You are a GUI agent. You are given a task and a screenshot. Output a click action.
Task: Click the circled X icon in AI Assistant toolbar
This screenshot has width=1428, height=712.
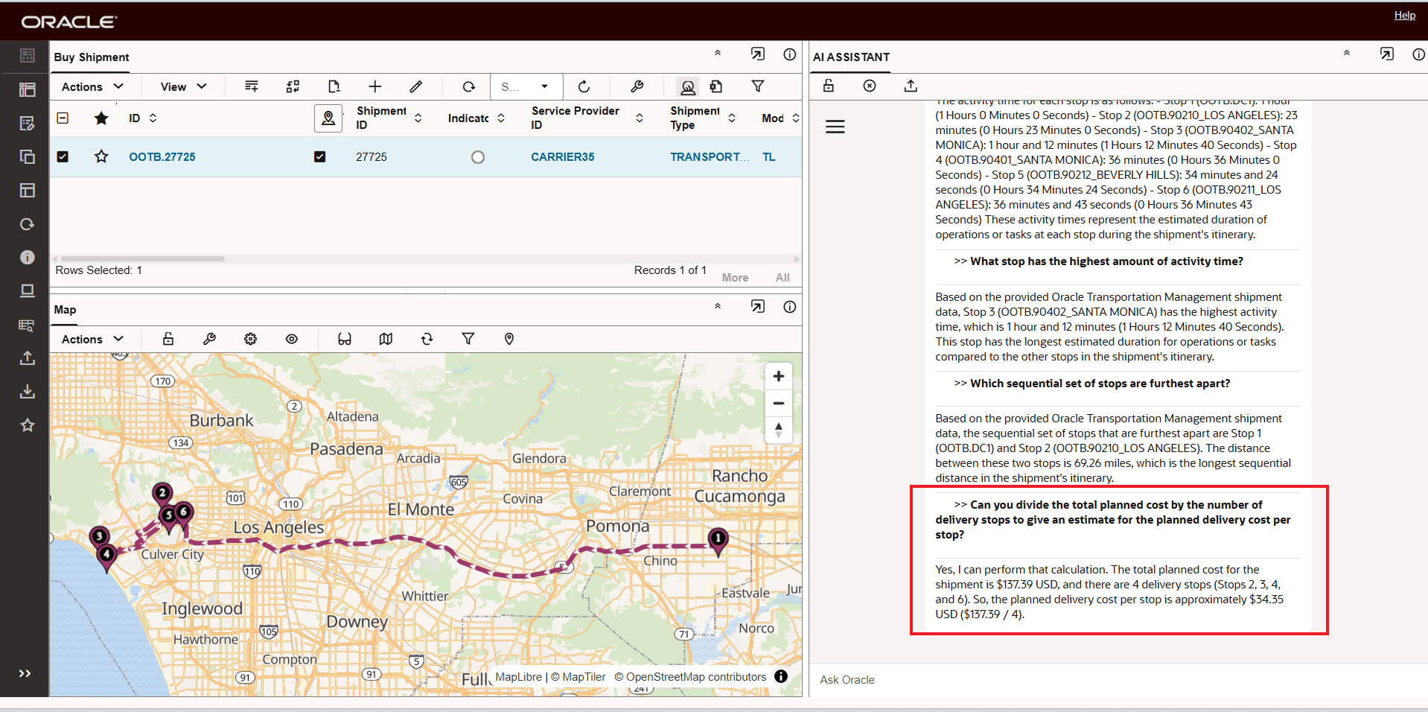click(870, 86)
